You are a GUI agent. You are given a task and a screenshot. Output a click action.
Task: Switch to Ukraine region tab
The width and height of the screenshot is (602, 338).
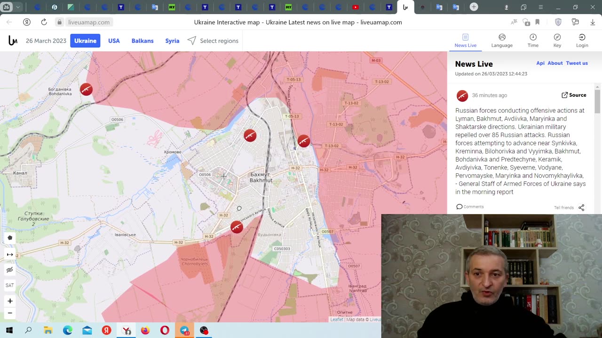(85, 41)
